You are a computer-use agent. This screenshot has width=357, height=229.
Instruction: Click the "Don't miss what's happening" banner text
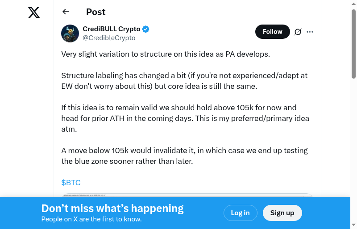click(112, 208)
